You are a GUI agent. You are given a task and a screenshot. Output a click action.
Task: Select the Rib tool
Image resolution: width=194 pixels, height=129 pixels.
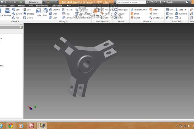tap(16, 18)
